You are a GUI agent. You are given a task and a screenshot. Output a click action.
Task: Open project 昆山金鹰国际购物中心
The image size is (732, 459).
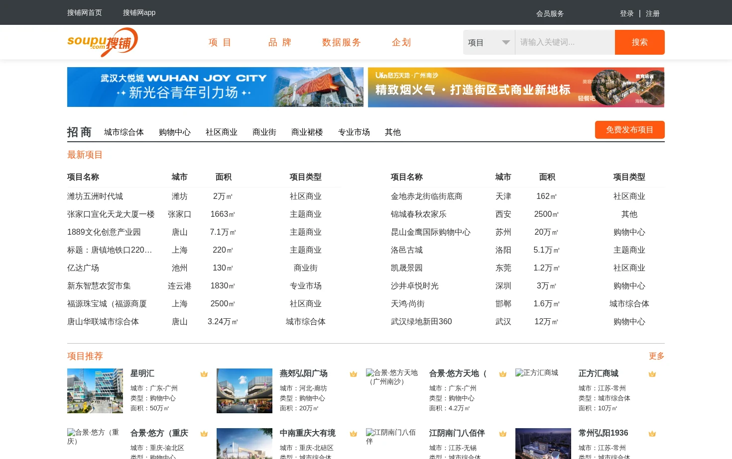pyautogui.click(x=431, y=232)
